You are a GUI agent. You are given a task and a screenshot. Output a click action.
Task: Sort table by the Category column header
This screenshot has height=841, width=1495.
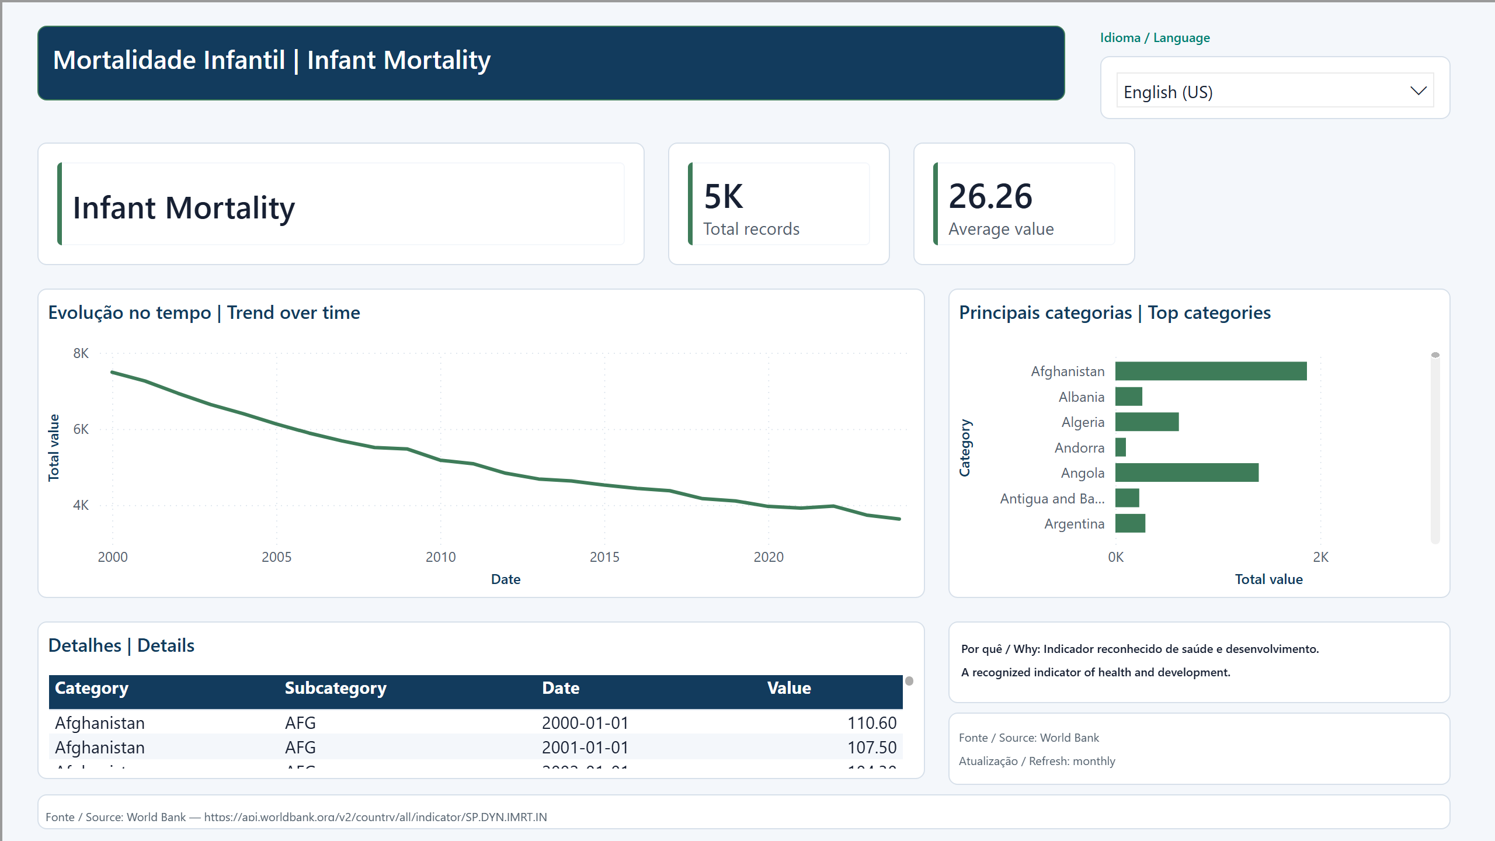pos(92,688)
